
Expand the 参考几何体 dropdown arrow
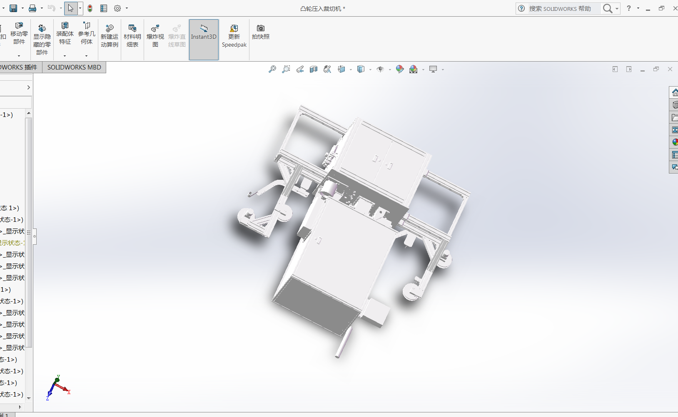pos(86,56)
